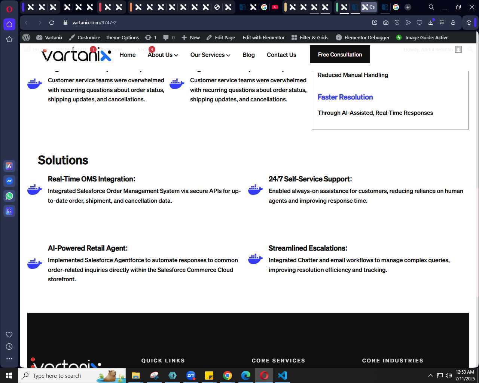Open Zoom from the taskbar

191,376
